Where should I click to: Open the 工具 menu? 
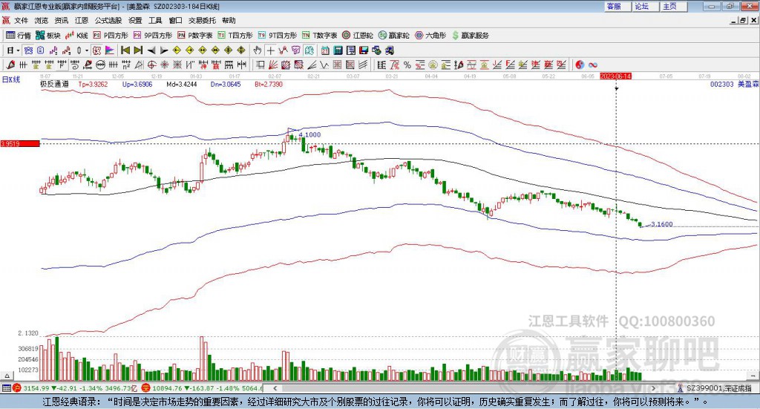[155, 20]
